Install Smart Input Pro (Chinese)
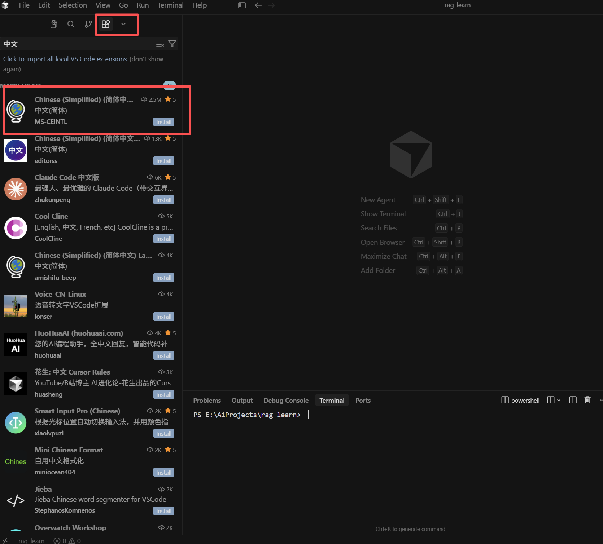Viewport: 603px width, 544px height. click(x=164, y=434)
